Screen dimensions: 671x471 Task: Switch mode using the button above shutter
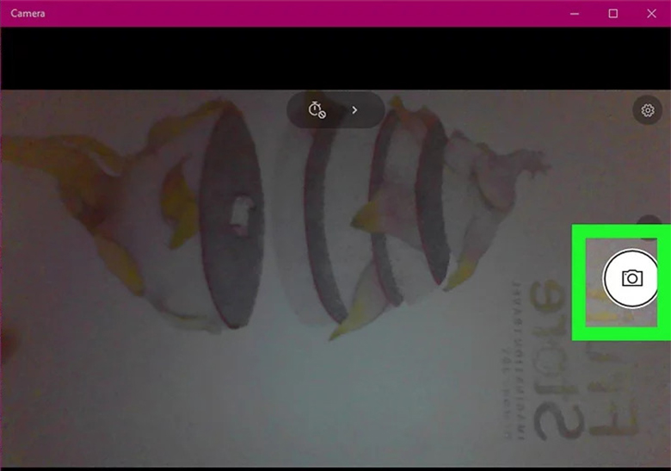pyautogui.click(x=649, y=222)
